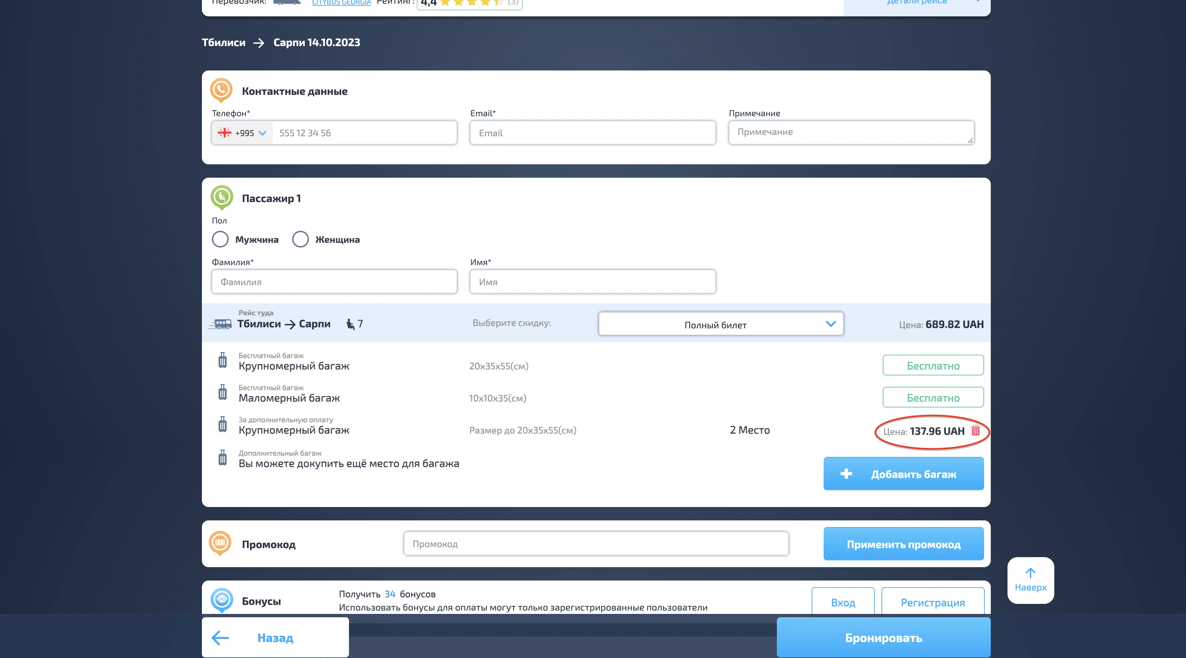Click the luggage icon beside Маломерный багаж
This screenshot has height=658, width=1186.
click(x=222, y=392)
